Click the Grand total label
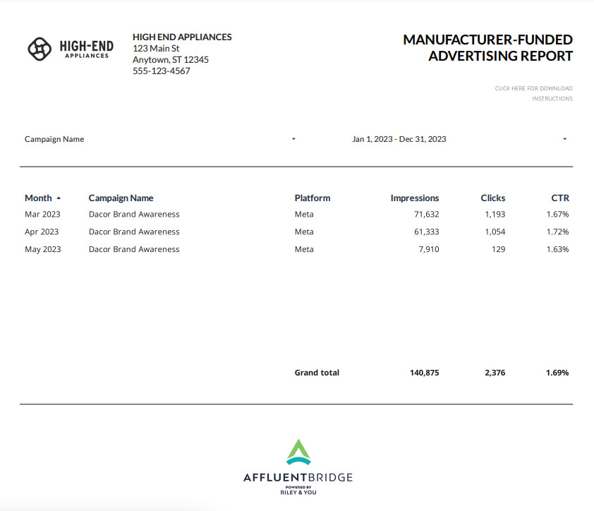Image resolution: width=594 pixels, height=511 pixels. 317,373
